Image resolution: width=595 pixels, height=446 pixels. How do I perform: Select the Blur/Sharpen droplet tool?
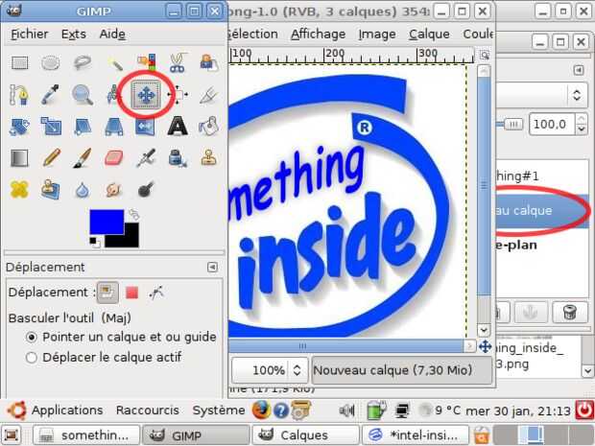[x=83, y=190]
